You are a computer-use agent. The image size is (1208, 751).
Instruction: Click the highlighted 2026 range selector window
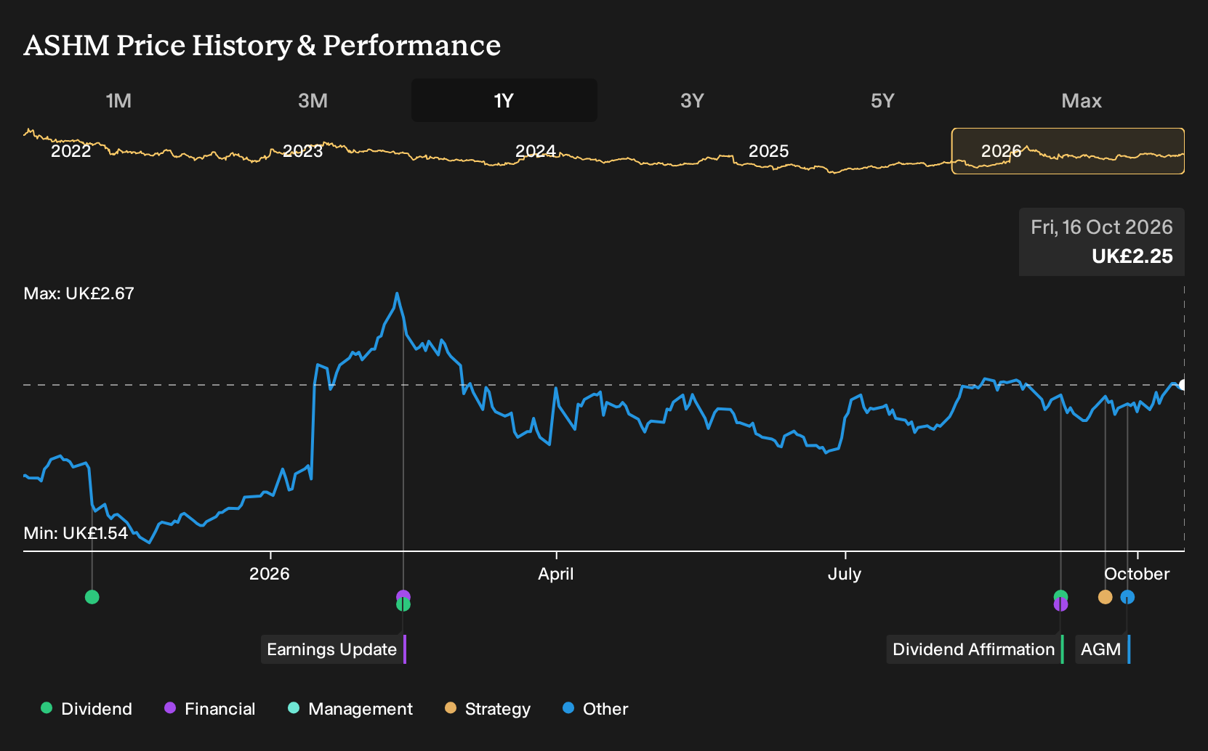point(1068,151)
